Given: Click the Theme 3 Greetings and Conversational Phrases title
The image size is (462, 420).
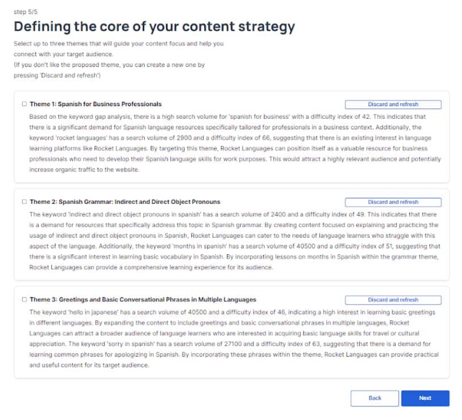Looking at the screenshot, I should pos(143,300).
